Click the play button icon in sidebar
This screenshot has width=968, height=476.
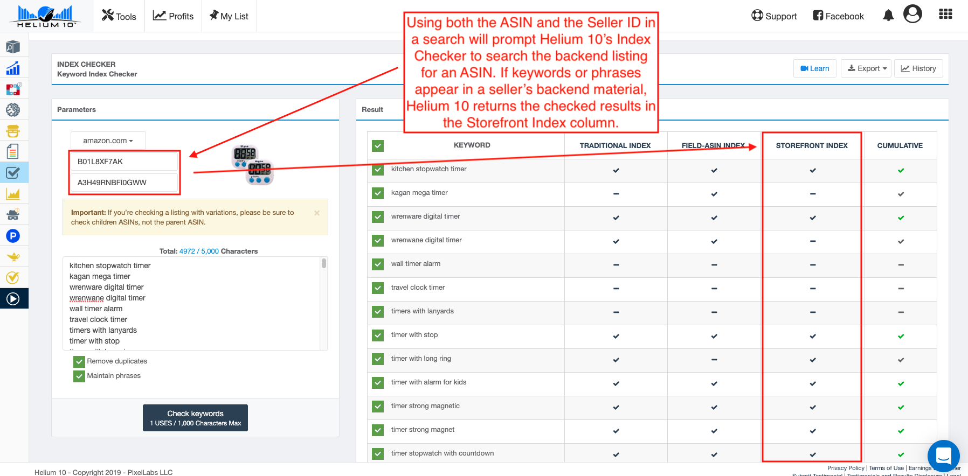click(x=13, y=299)
